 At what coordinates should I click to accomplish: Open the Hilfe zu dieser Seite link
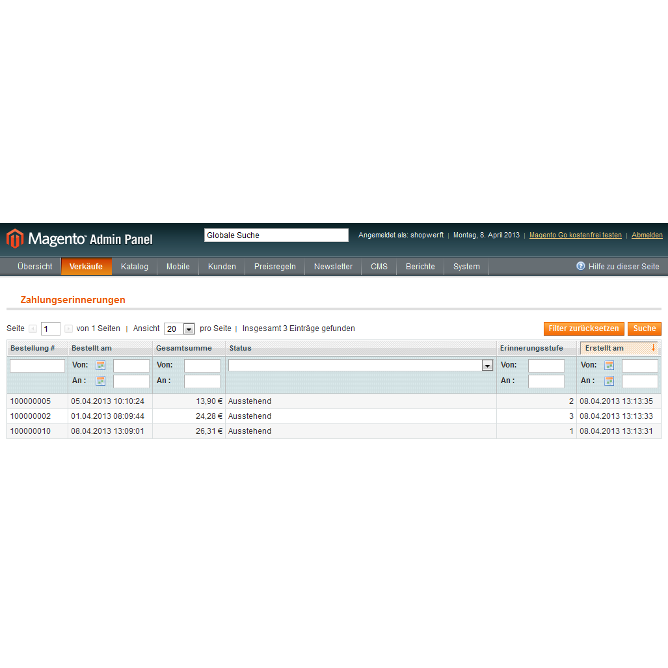coord(624,266)
